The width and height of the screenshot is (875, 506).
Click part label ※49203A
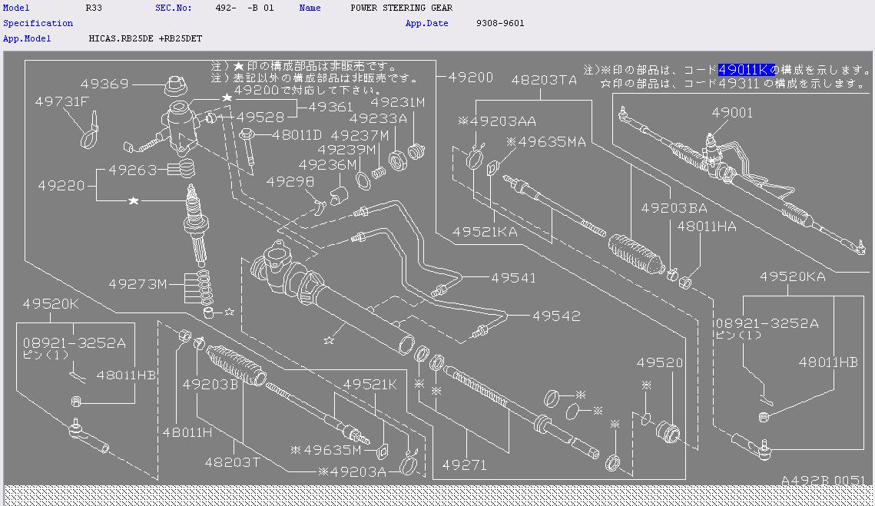tap(352, 472)
